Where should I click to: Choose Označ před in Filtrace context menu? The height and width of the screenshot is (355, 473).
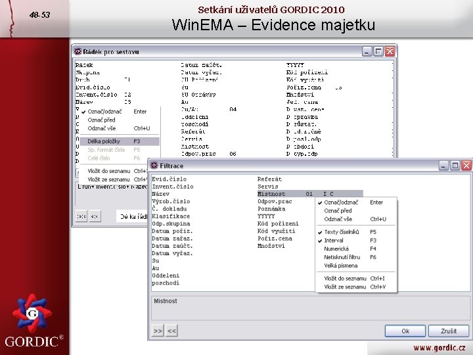click(x=356, y=211)
